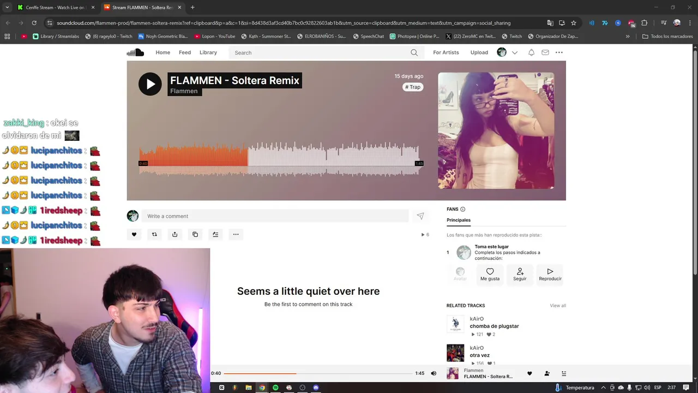Select the Principales tab in Fans
The width and height of the screenshot is (698, 393).
click(459, 220)
